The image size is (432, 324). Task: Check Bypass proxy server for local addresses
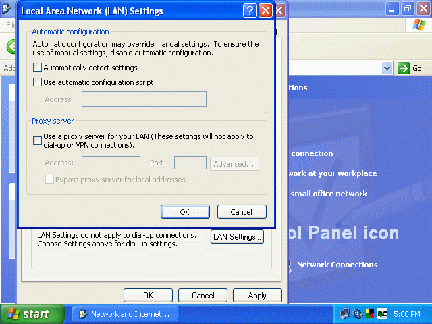pyautogui.click(x=49, y=180)
